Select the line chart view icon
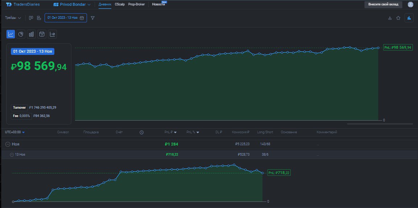 click(11, 34)
